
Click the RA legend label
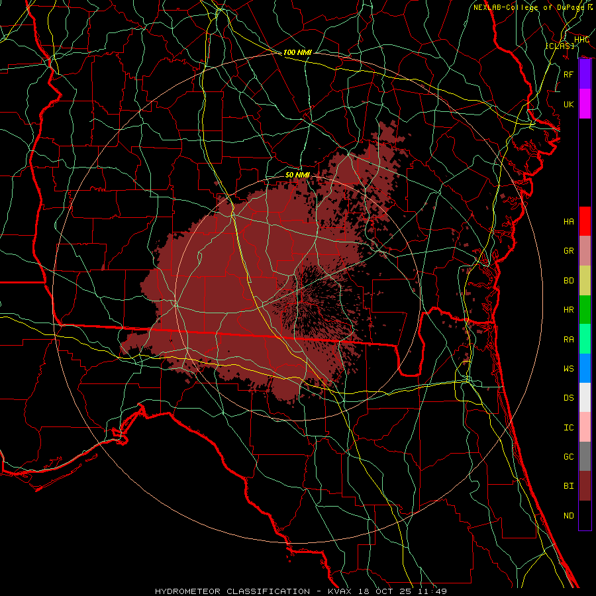coord(569,340)
